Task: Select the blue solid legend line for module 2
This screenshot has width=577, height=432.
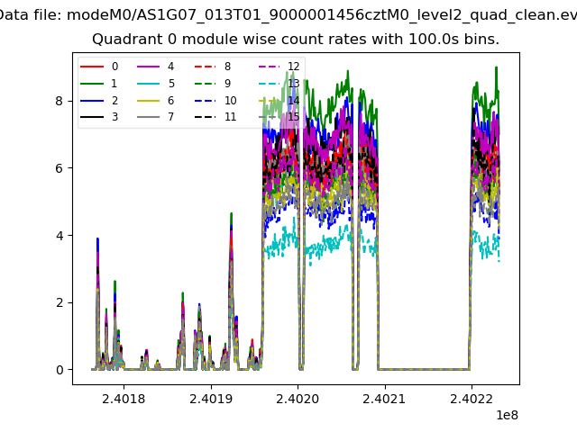Action: point(92,100)
